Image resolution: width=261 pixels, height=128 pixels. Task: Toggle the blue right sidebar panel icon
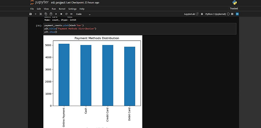coord(237,14)
